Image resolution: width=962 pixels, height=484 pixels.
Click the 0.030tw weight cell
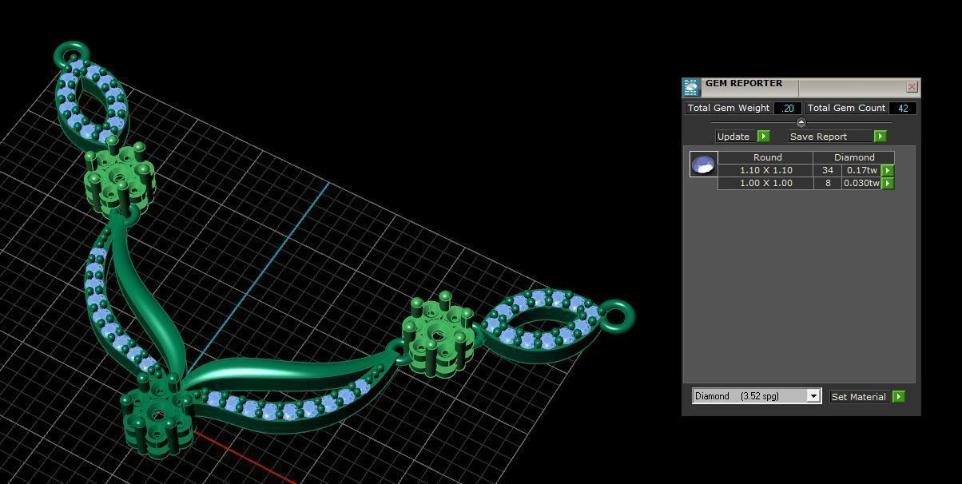pos(861,183)
